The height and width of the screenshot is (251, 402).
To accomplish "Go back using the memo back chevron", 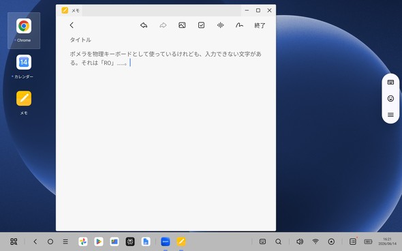I will 72,25.
